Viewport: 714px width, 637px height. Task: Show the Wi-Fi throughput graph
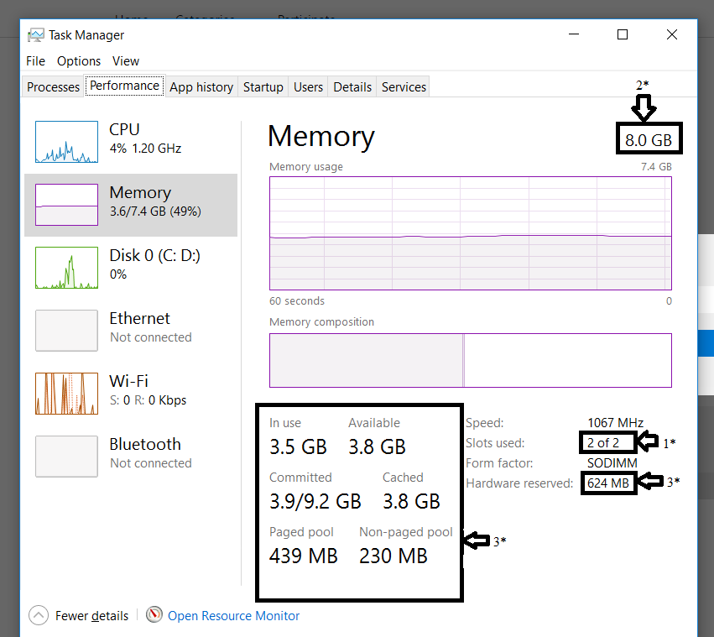[x=67, y=394]
